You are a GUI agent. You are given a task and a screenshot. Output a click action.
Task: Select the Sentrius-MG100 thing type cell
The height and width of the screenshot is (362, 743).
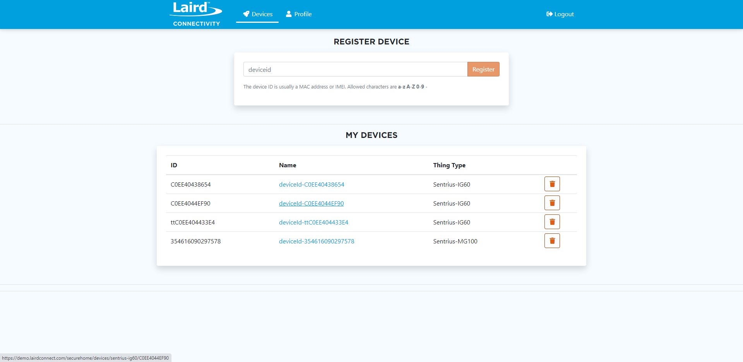(455, 241)
